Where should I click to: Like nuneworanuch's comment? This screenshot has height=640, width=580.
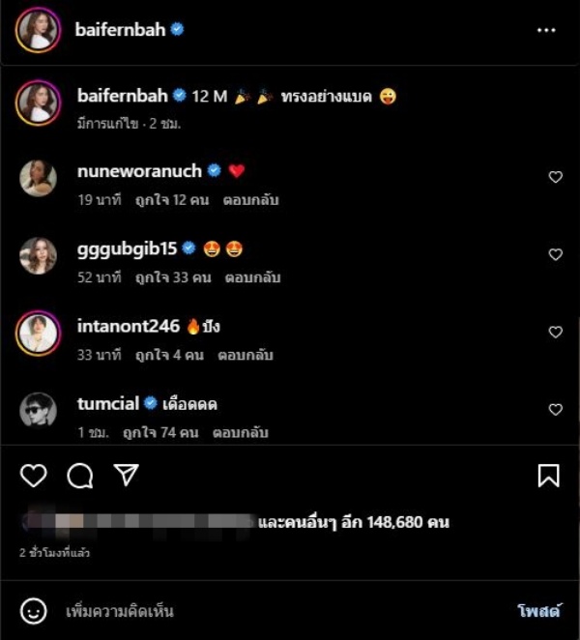coord(555,177)
